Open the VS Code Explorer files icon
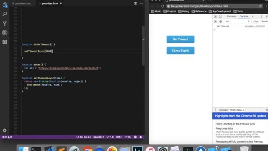 click(x=5, y=5)
